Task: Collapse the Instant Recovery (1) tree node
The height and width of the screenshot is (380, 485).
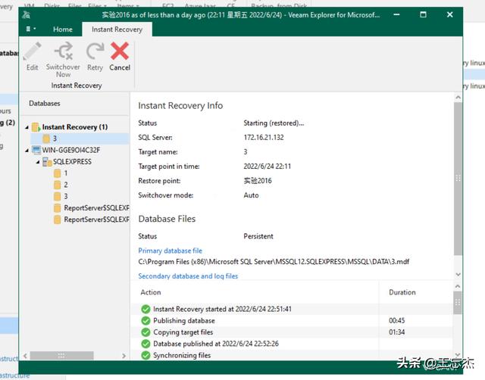Action: (27, 127)
